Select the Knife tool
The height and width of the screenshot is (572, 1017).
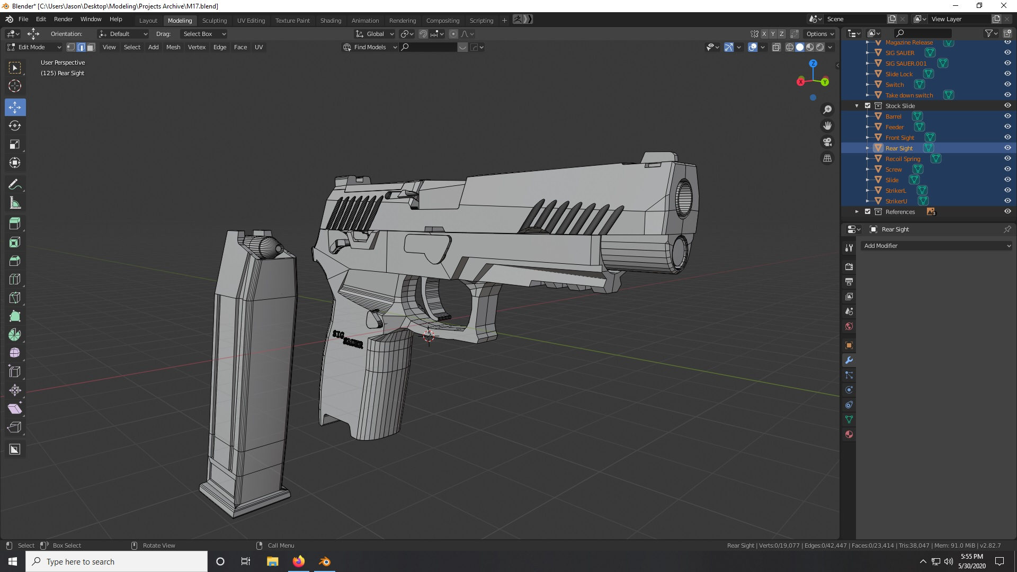(x=15, y=298)
